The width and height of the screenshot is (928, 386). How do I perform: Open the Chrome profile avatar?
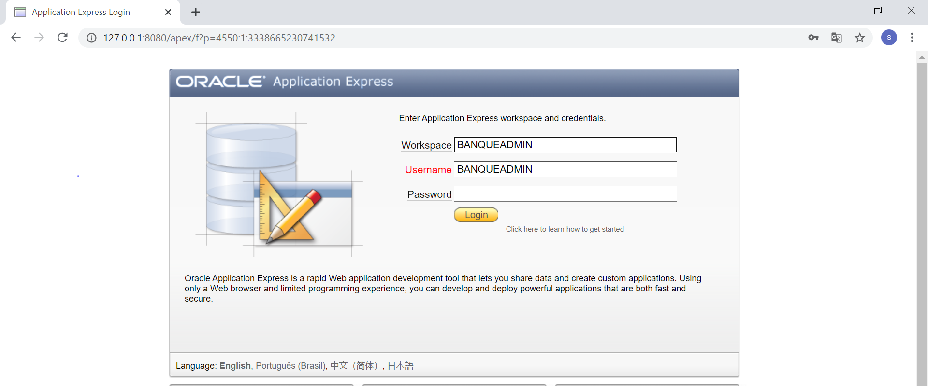(889, 38)
